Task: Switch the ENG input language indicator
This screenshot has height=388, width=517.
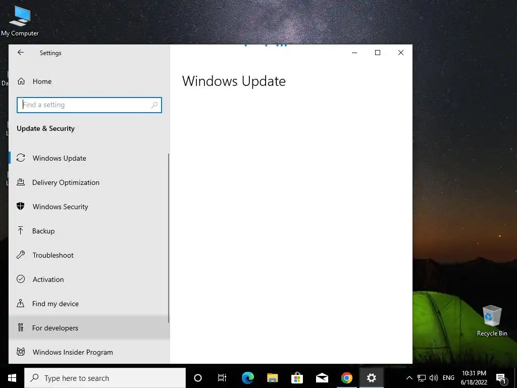Action: pos(448,378)
